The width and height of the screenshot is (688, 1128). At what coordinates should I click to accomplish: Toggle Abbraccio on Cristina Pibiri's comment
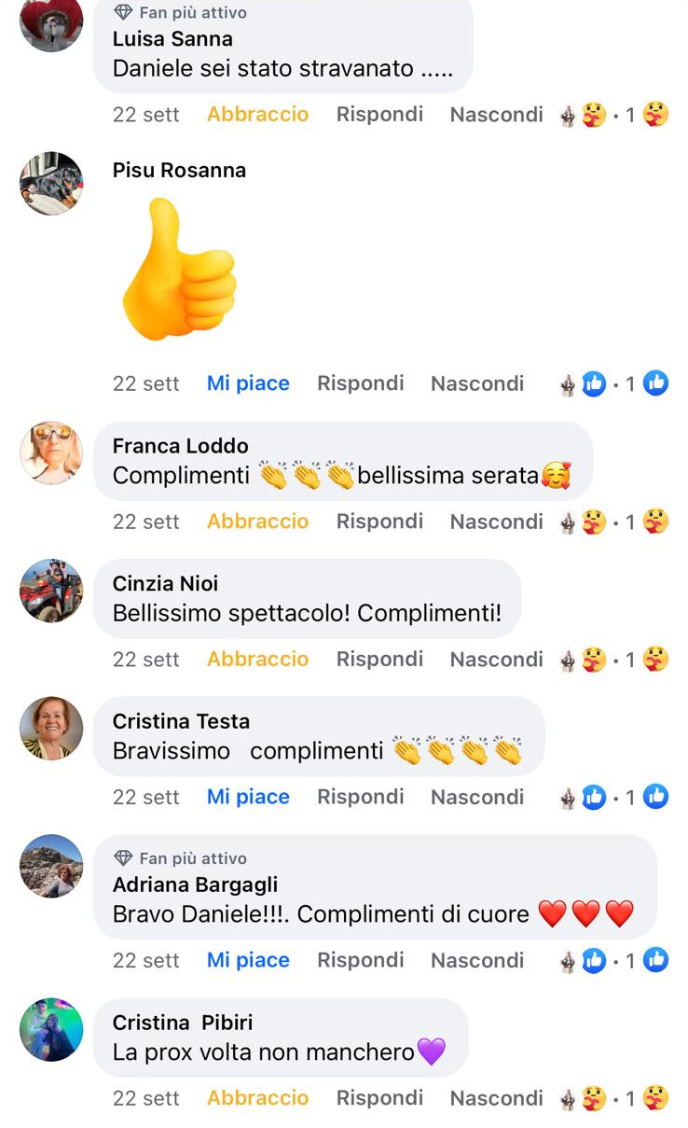click(257, 1098)
